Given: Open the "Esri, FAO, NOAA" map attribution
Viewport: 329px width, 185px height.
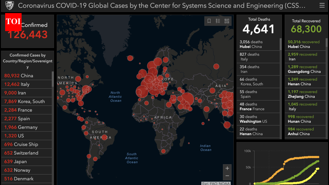Looking at the screenshot, I should point(216,183).
